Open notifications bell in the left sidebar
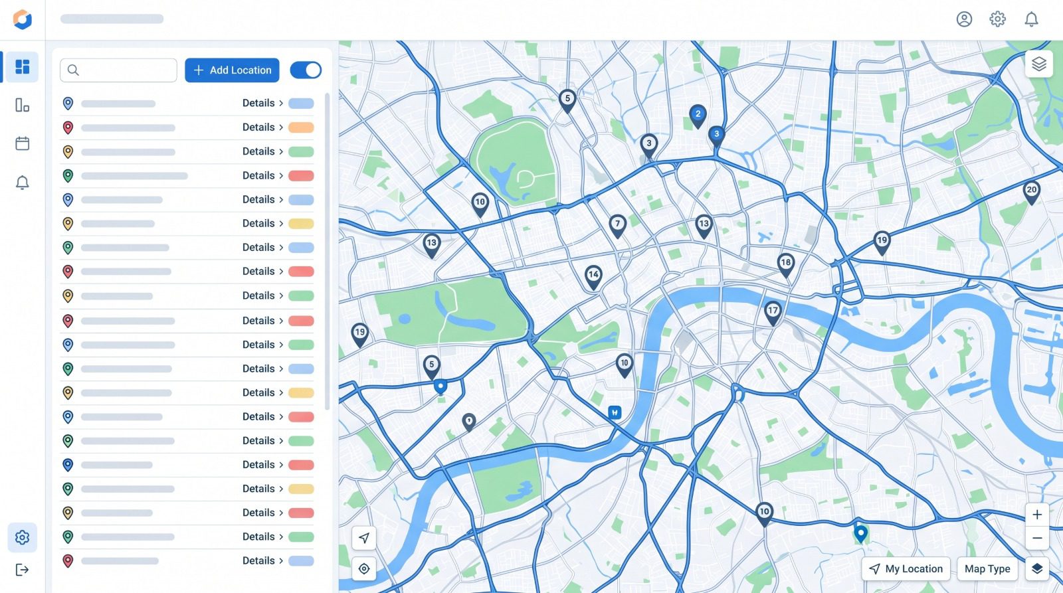The image size is (1063, 593). coord(23,183)
